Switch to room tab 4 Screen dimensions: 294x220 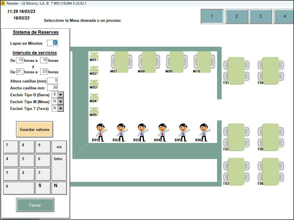pyautogui.click(x=284, y=16)
